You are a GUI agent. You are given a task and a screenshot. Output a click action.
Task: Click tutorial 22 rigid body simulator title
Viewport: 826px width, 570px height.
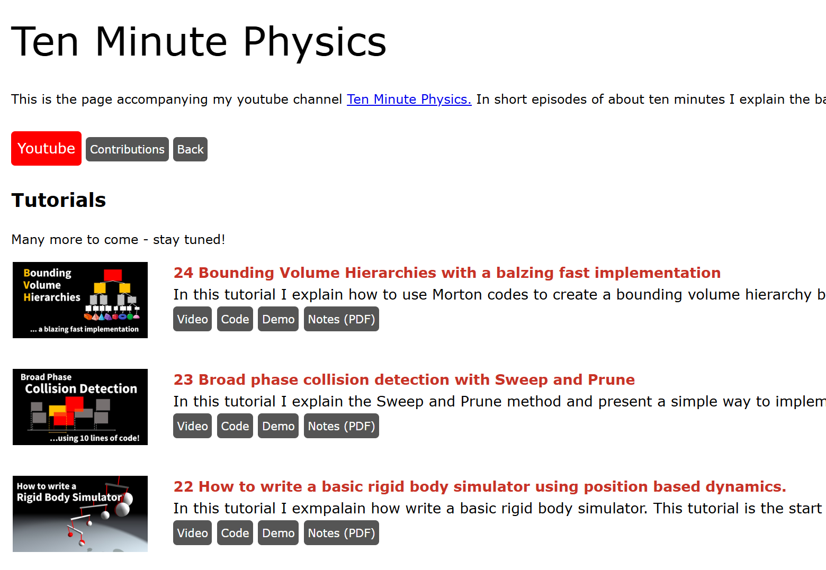(480, 486)
